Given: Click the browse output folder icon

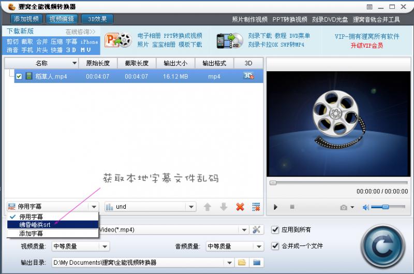Looking at the screenshot, I should click(x=242, y=263).
